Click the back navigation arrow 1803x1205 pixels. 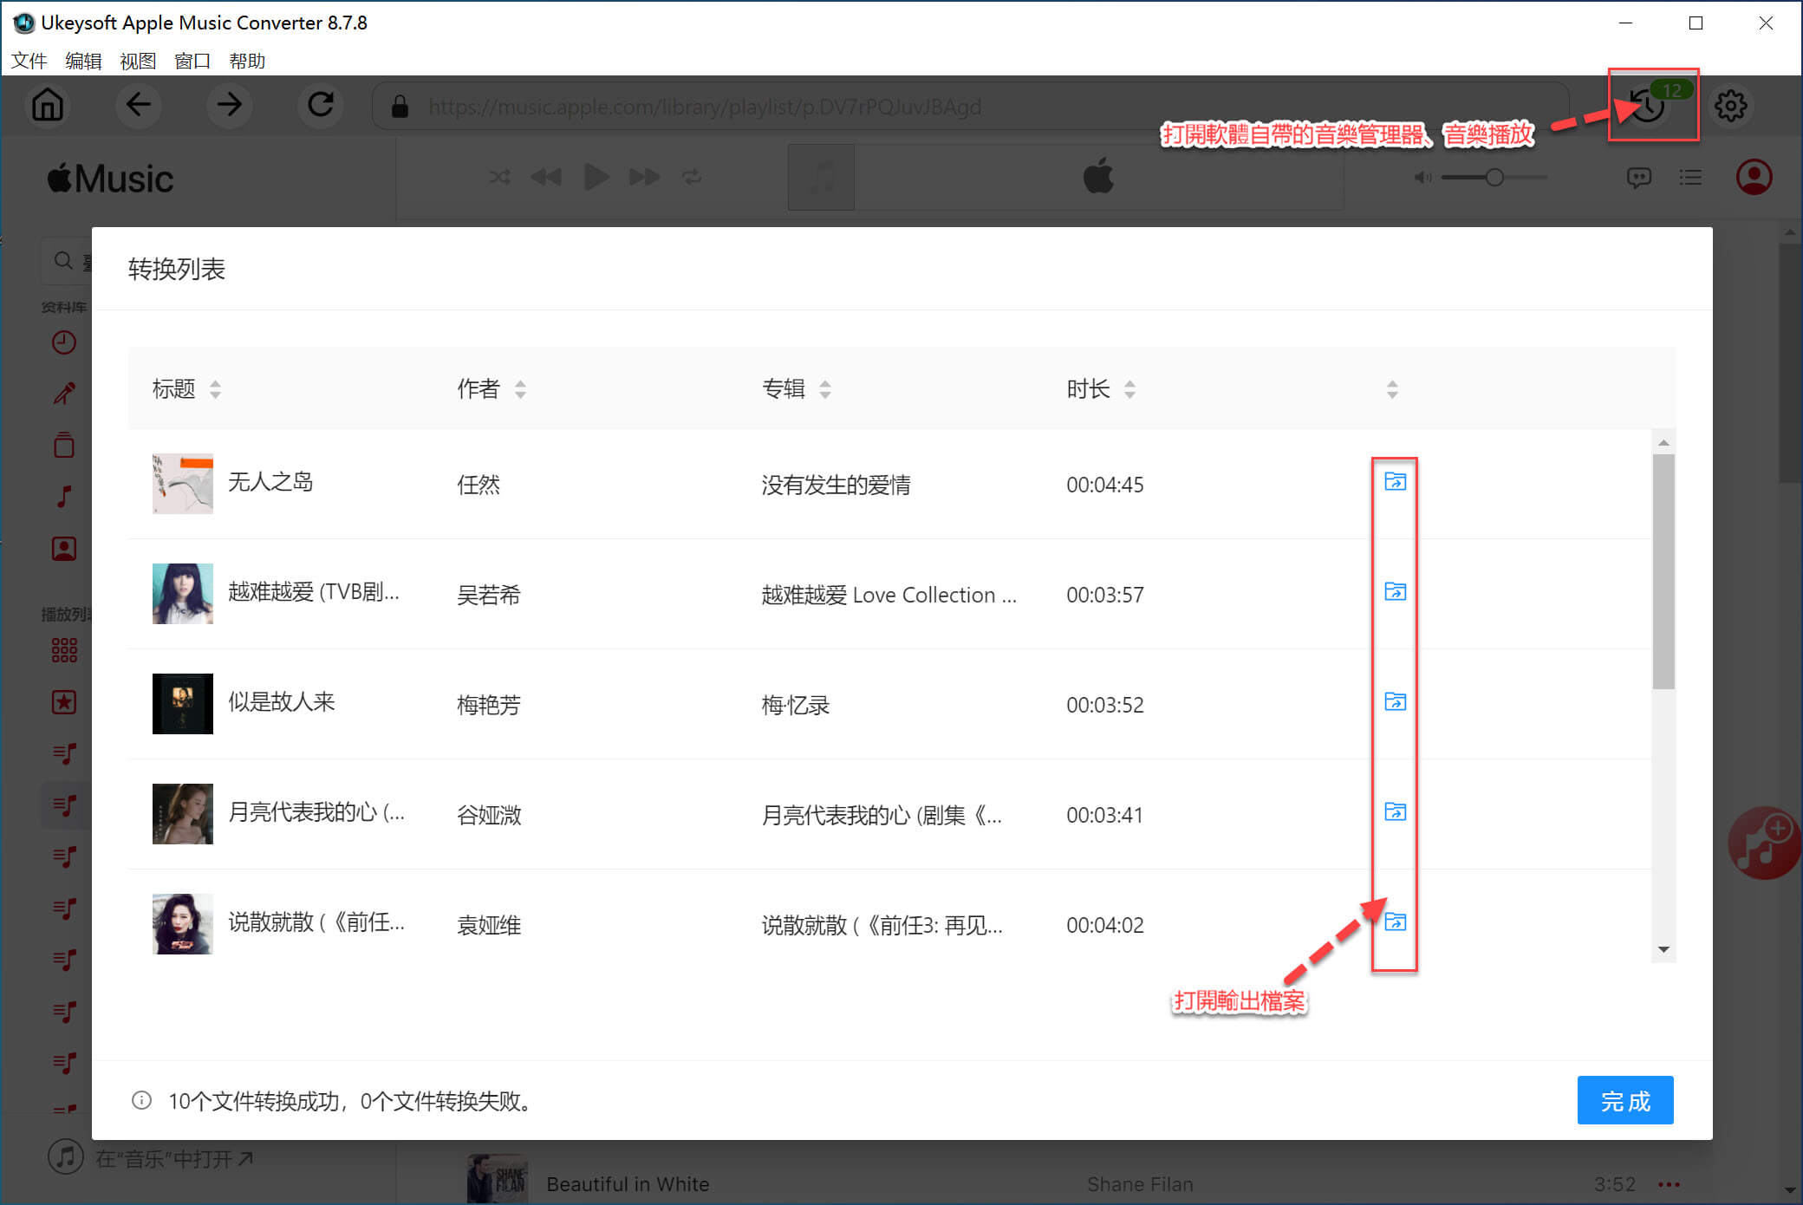(x=139, y=106)
